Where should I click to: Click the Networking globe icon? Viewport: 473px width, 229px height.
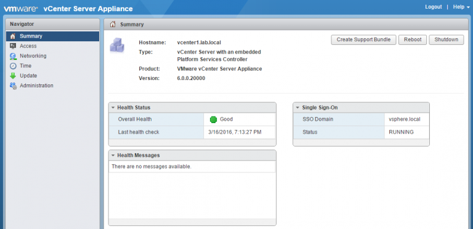coord(13,56)
